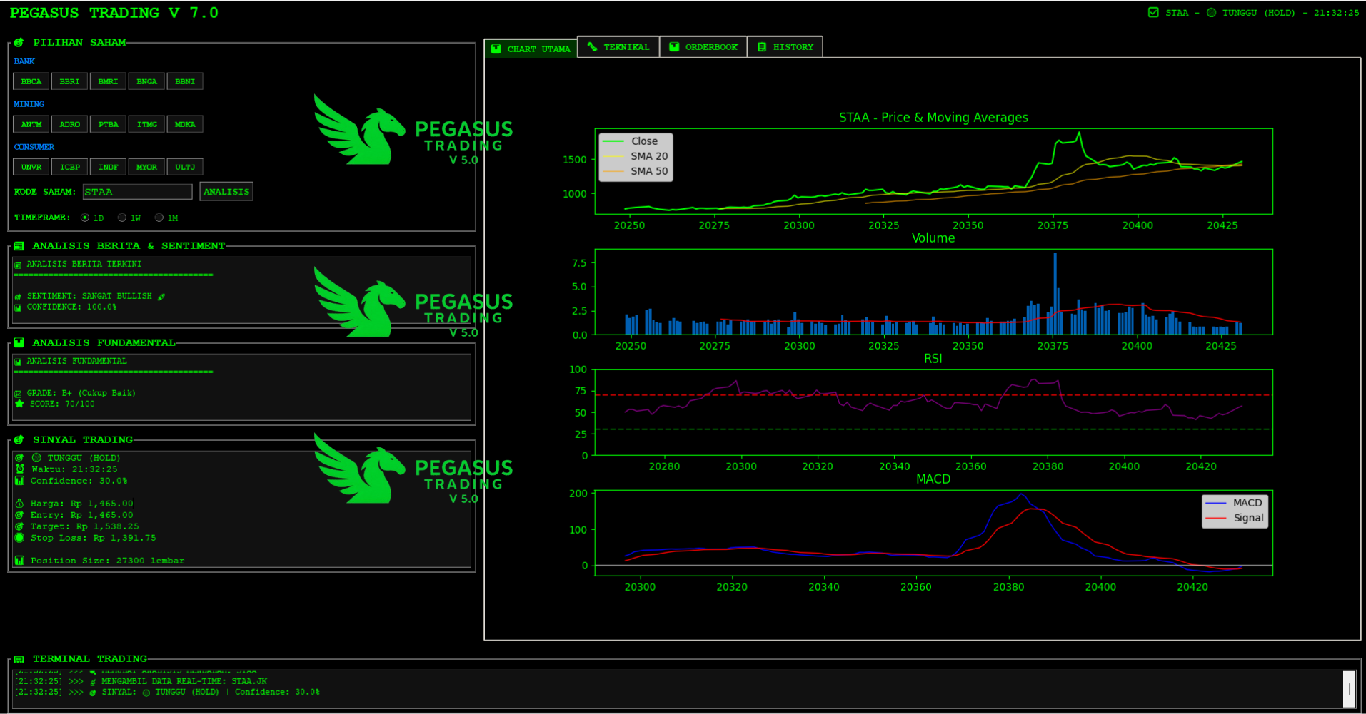Click the target icon beside Pilihan Saham
1366x714 pixels.
pos(19,43)
